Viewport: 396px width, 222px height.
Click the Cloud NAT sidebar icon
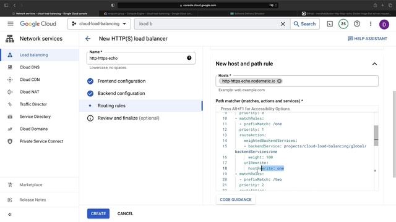pyautogui.click(x=10, y=92)
